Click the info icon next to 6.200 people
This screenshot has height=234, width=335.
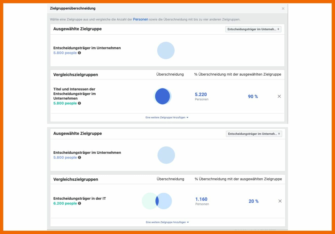[79, 203]
